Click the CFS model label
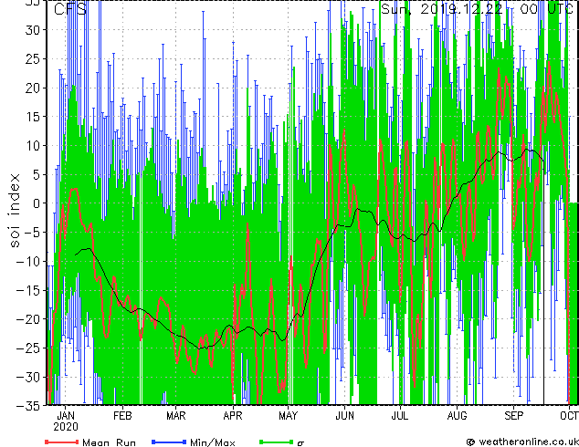This screenshot has width=579, height=447. [x=69, y=9]
